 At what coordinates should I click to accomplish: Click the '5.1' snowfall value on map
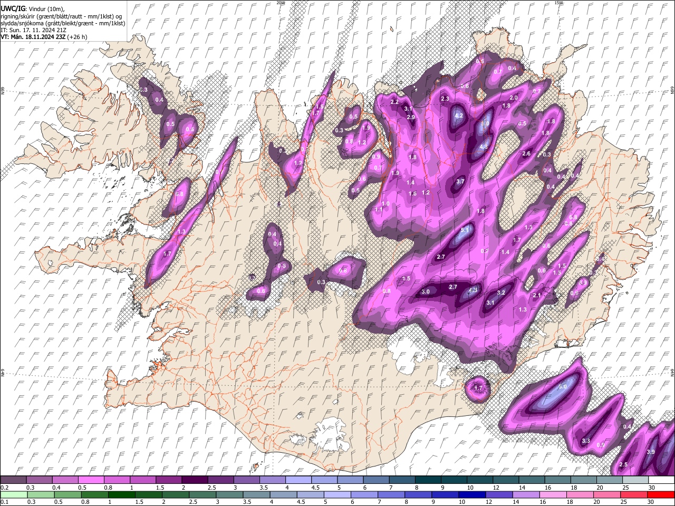point(465,230)
